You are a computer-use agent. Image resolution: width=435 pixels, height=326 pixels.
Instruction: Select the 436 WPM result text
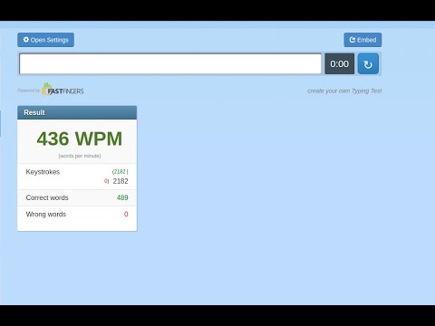pyautogui.click(x=80, y=139)
